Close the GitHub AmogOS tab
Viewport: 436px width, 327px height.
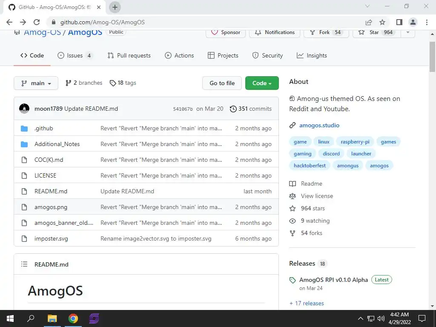[99, 7]
